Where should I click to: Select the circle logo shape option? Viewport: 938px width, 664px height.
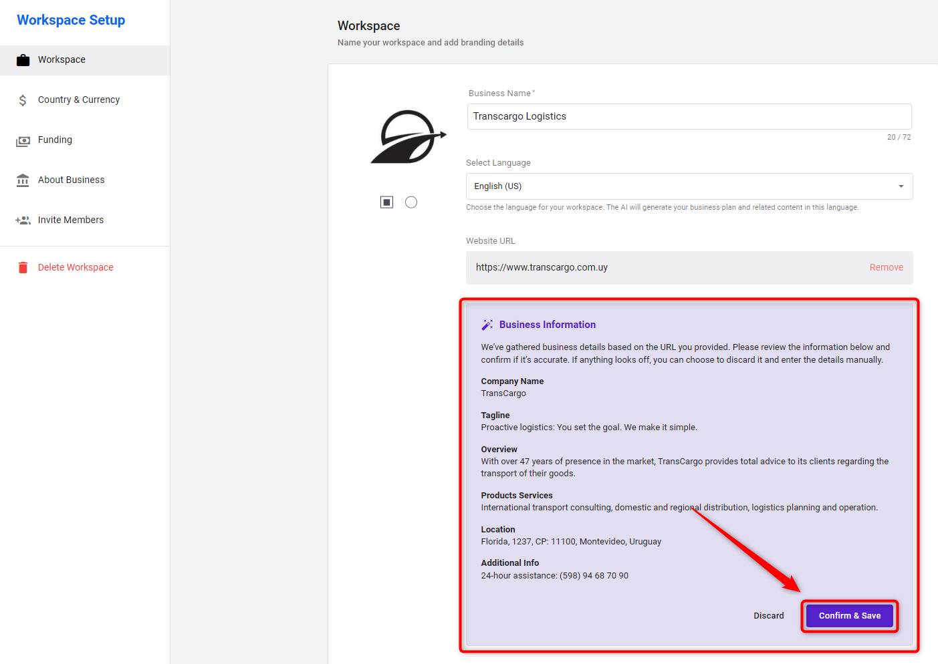tap(411, 202)
